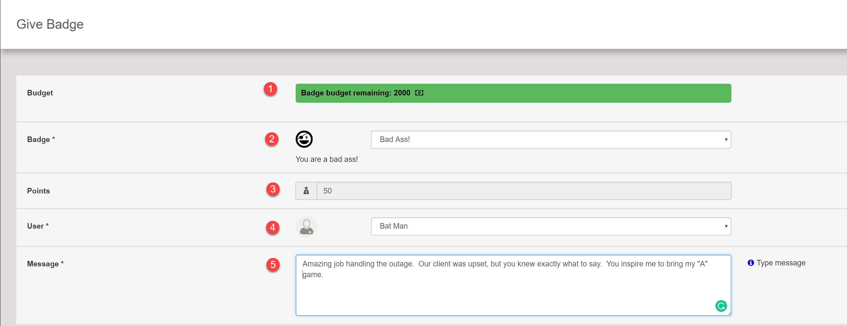
Task: Open the Bad Ass! badge dropdown
Action: click(551, 139)
